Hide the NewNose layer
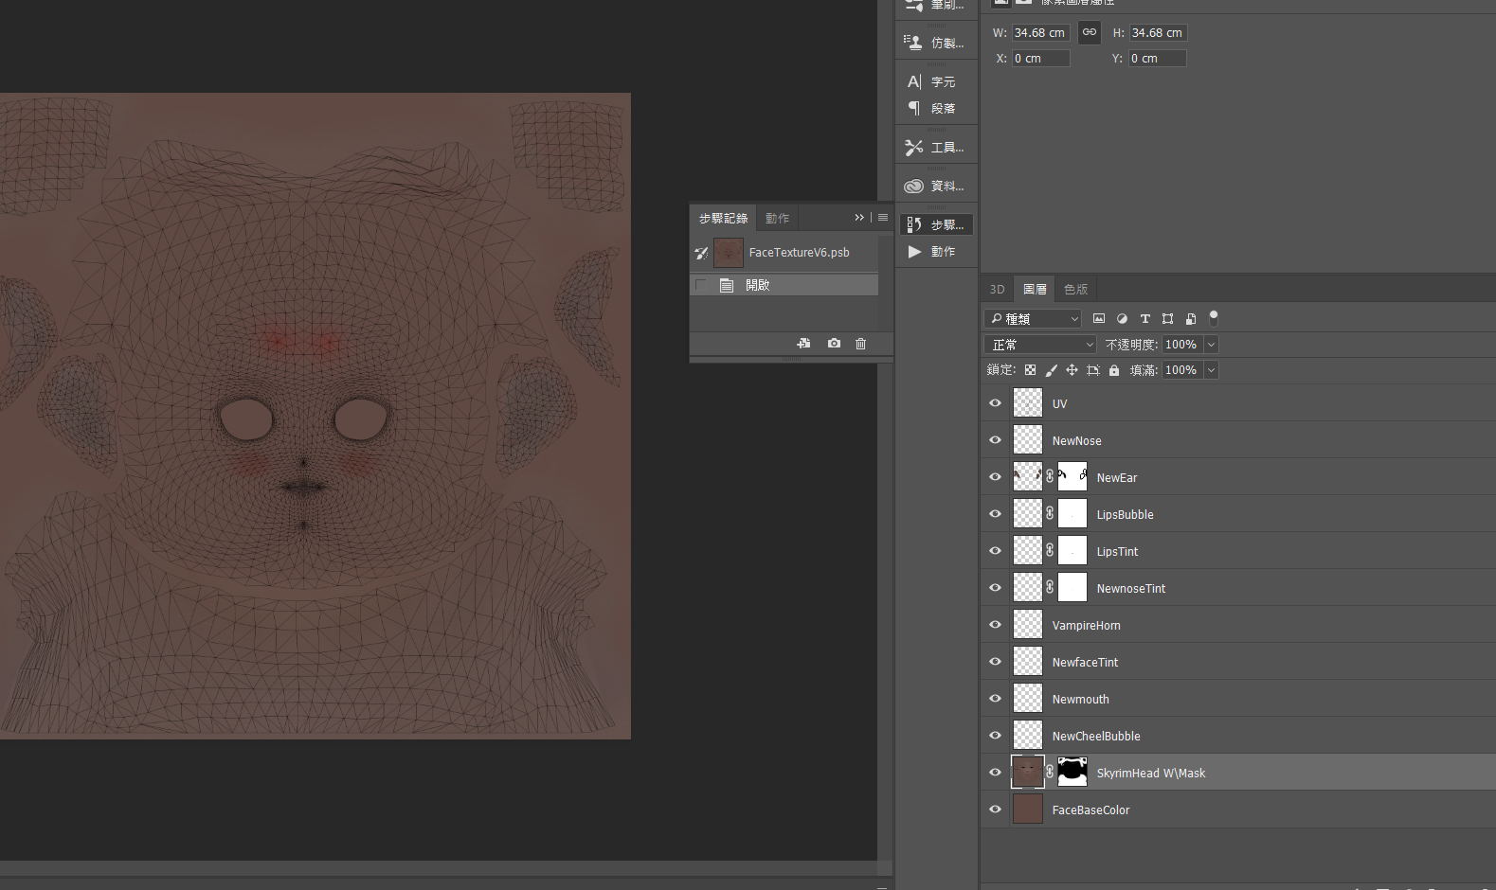 (995, 440)
